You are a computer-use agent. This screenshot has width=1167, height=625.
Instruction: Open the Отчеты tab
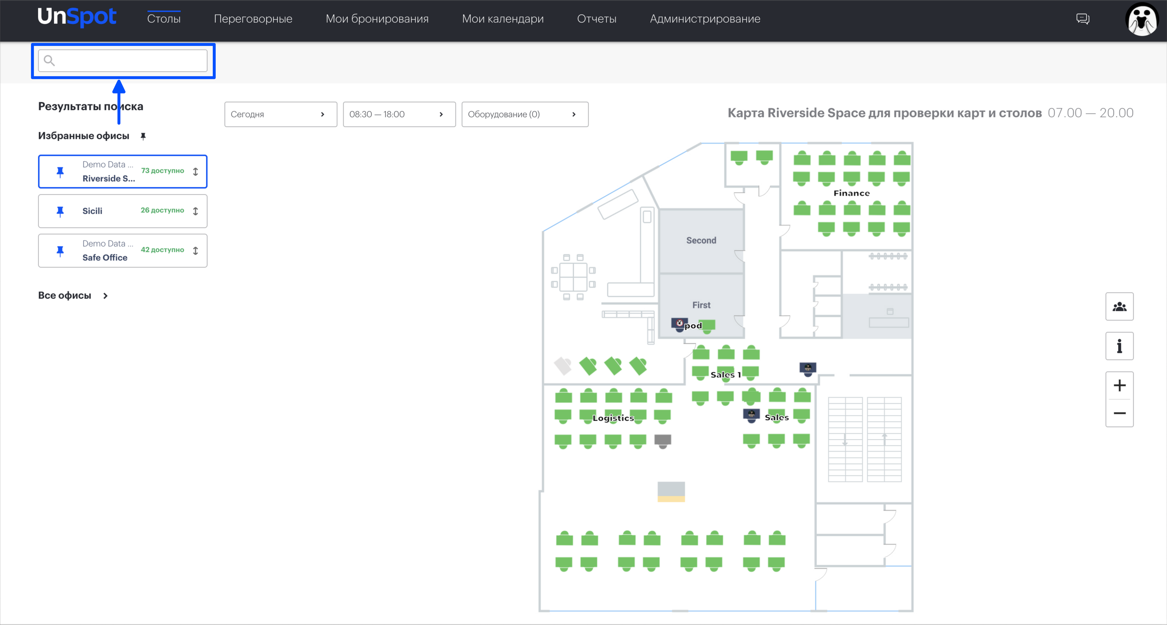[597, 18]
